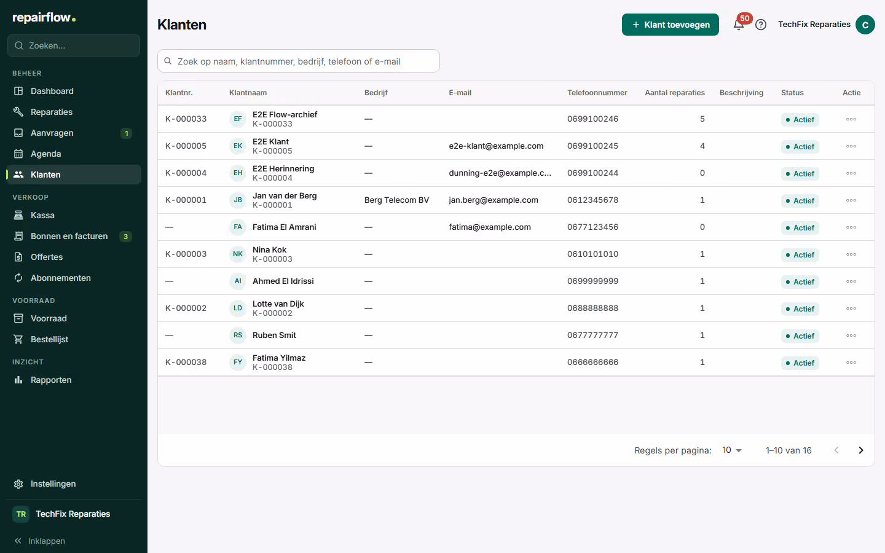Viewport: 885px width, 553px height.
Task: Focus the customer search field
Action: click(x=299, y=61)
